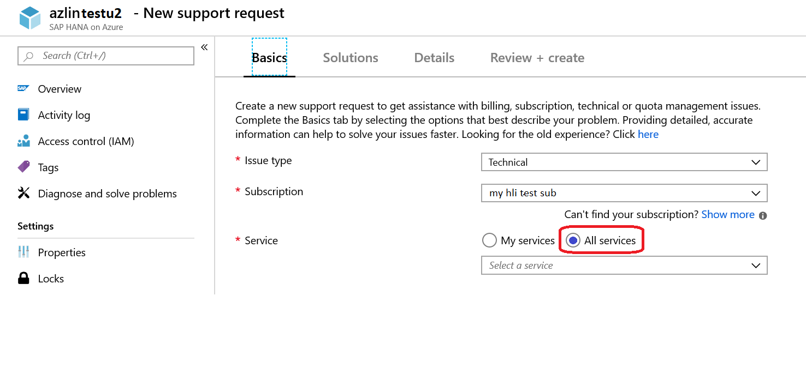This screenshot has width=806, height=368.
Task: Select the My services radio button
Action: coord(489,240)
